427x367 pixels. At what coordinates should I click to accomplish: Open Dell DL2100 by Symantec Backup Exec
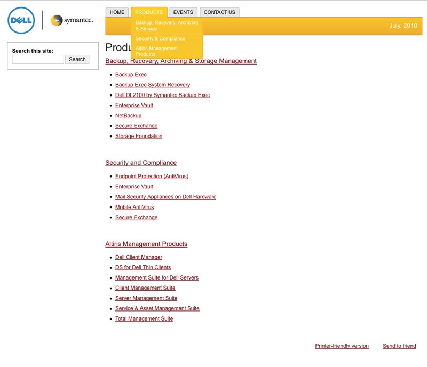163,95
